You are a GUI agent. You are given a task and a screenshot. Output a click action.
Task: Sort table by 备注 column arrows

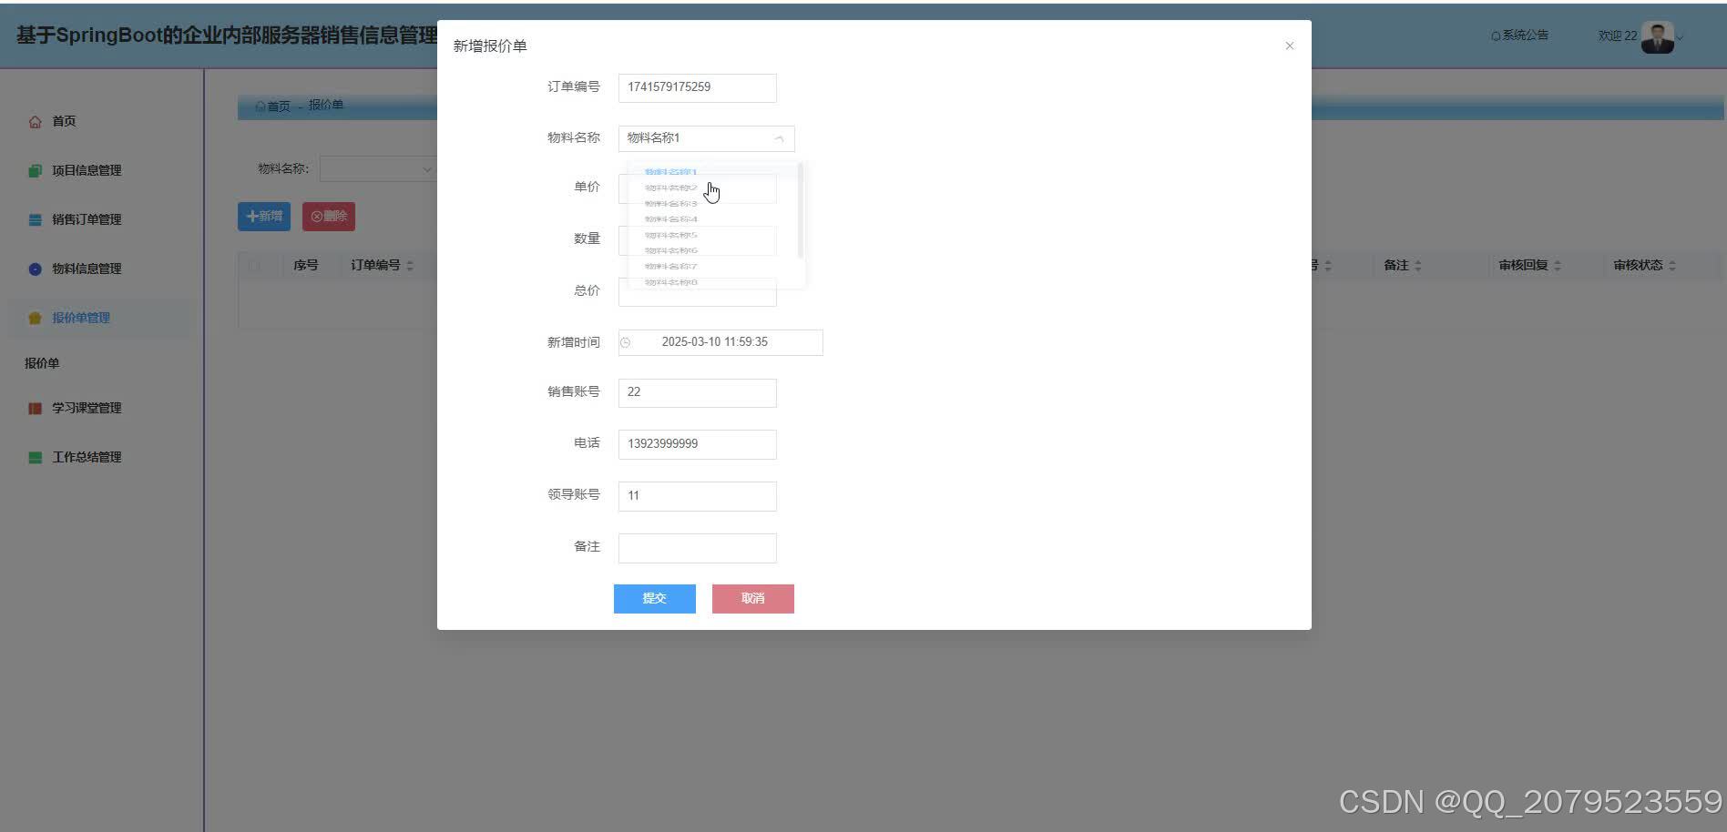click(1418, 266)
